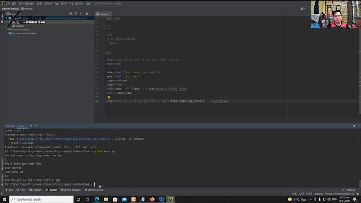Open the Run menu
The height and width of the screenshot is (203, 361).
pos(57,3)
